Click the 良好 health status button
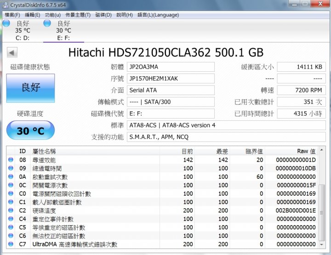331x255 pixels. point(31,88)
